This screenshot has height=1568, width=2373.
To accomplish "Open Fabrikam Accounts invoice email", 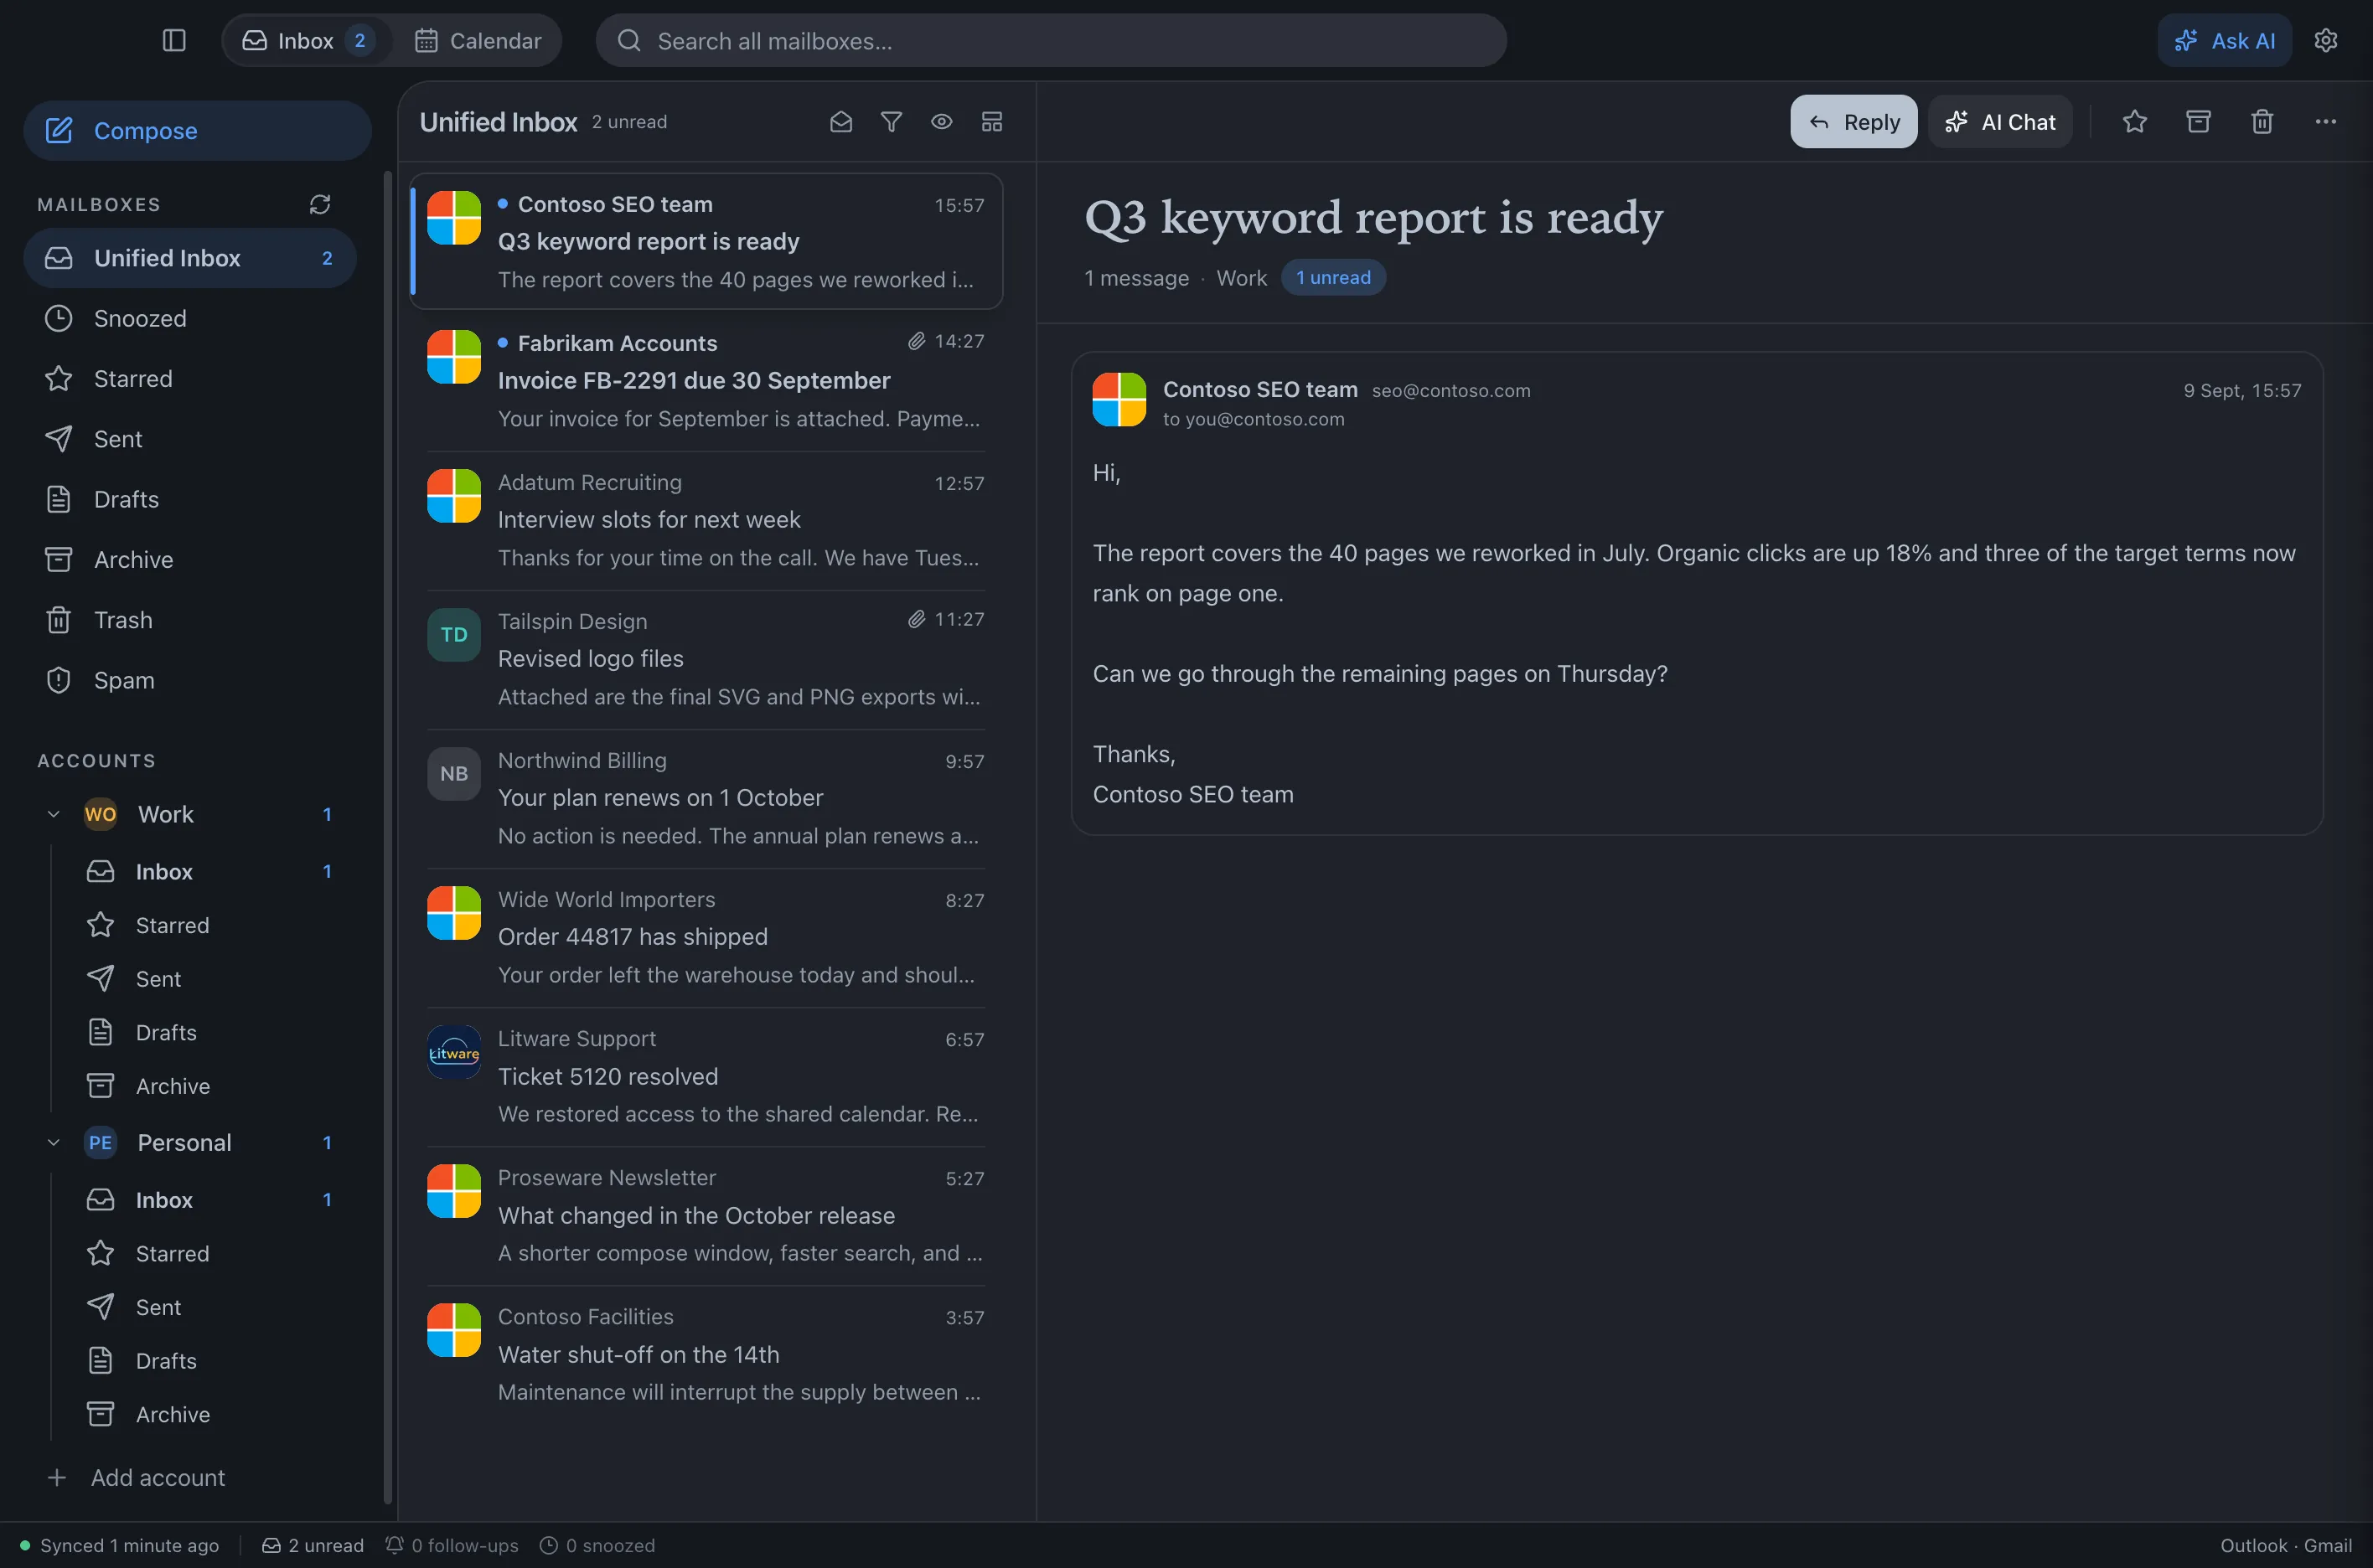I will 706,381.
